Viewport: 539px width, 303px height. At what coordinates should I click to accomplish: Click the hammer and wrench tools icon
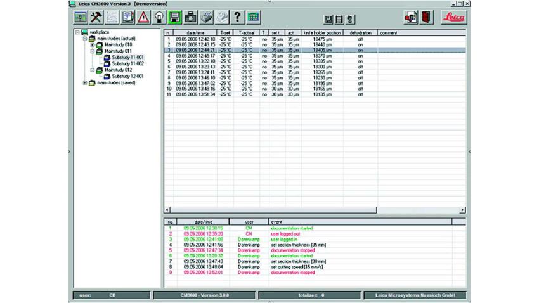coord(96,17)
